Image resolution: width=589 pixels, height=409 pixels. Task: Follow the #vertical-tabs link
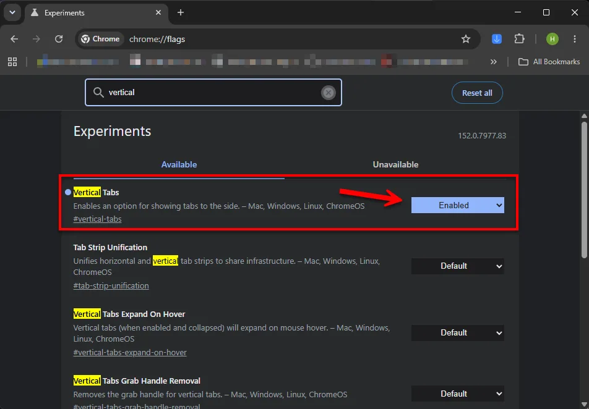click(x=97, y=219)
